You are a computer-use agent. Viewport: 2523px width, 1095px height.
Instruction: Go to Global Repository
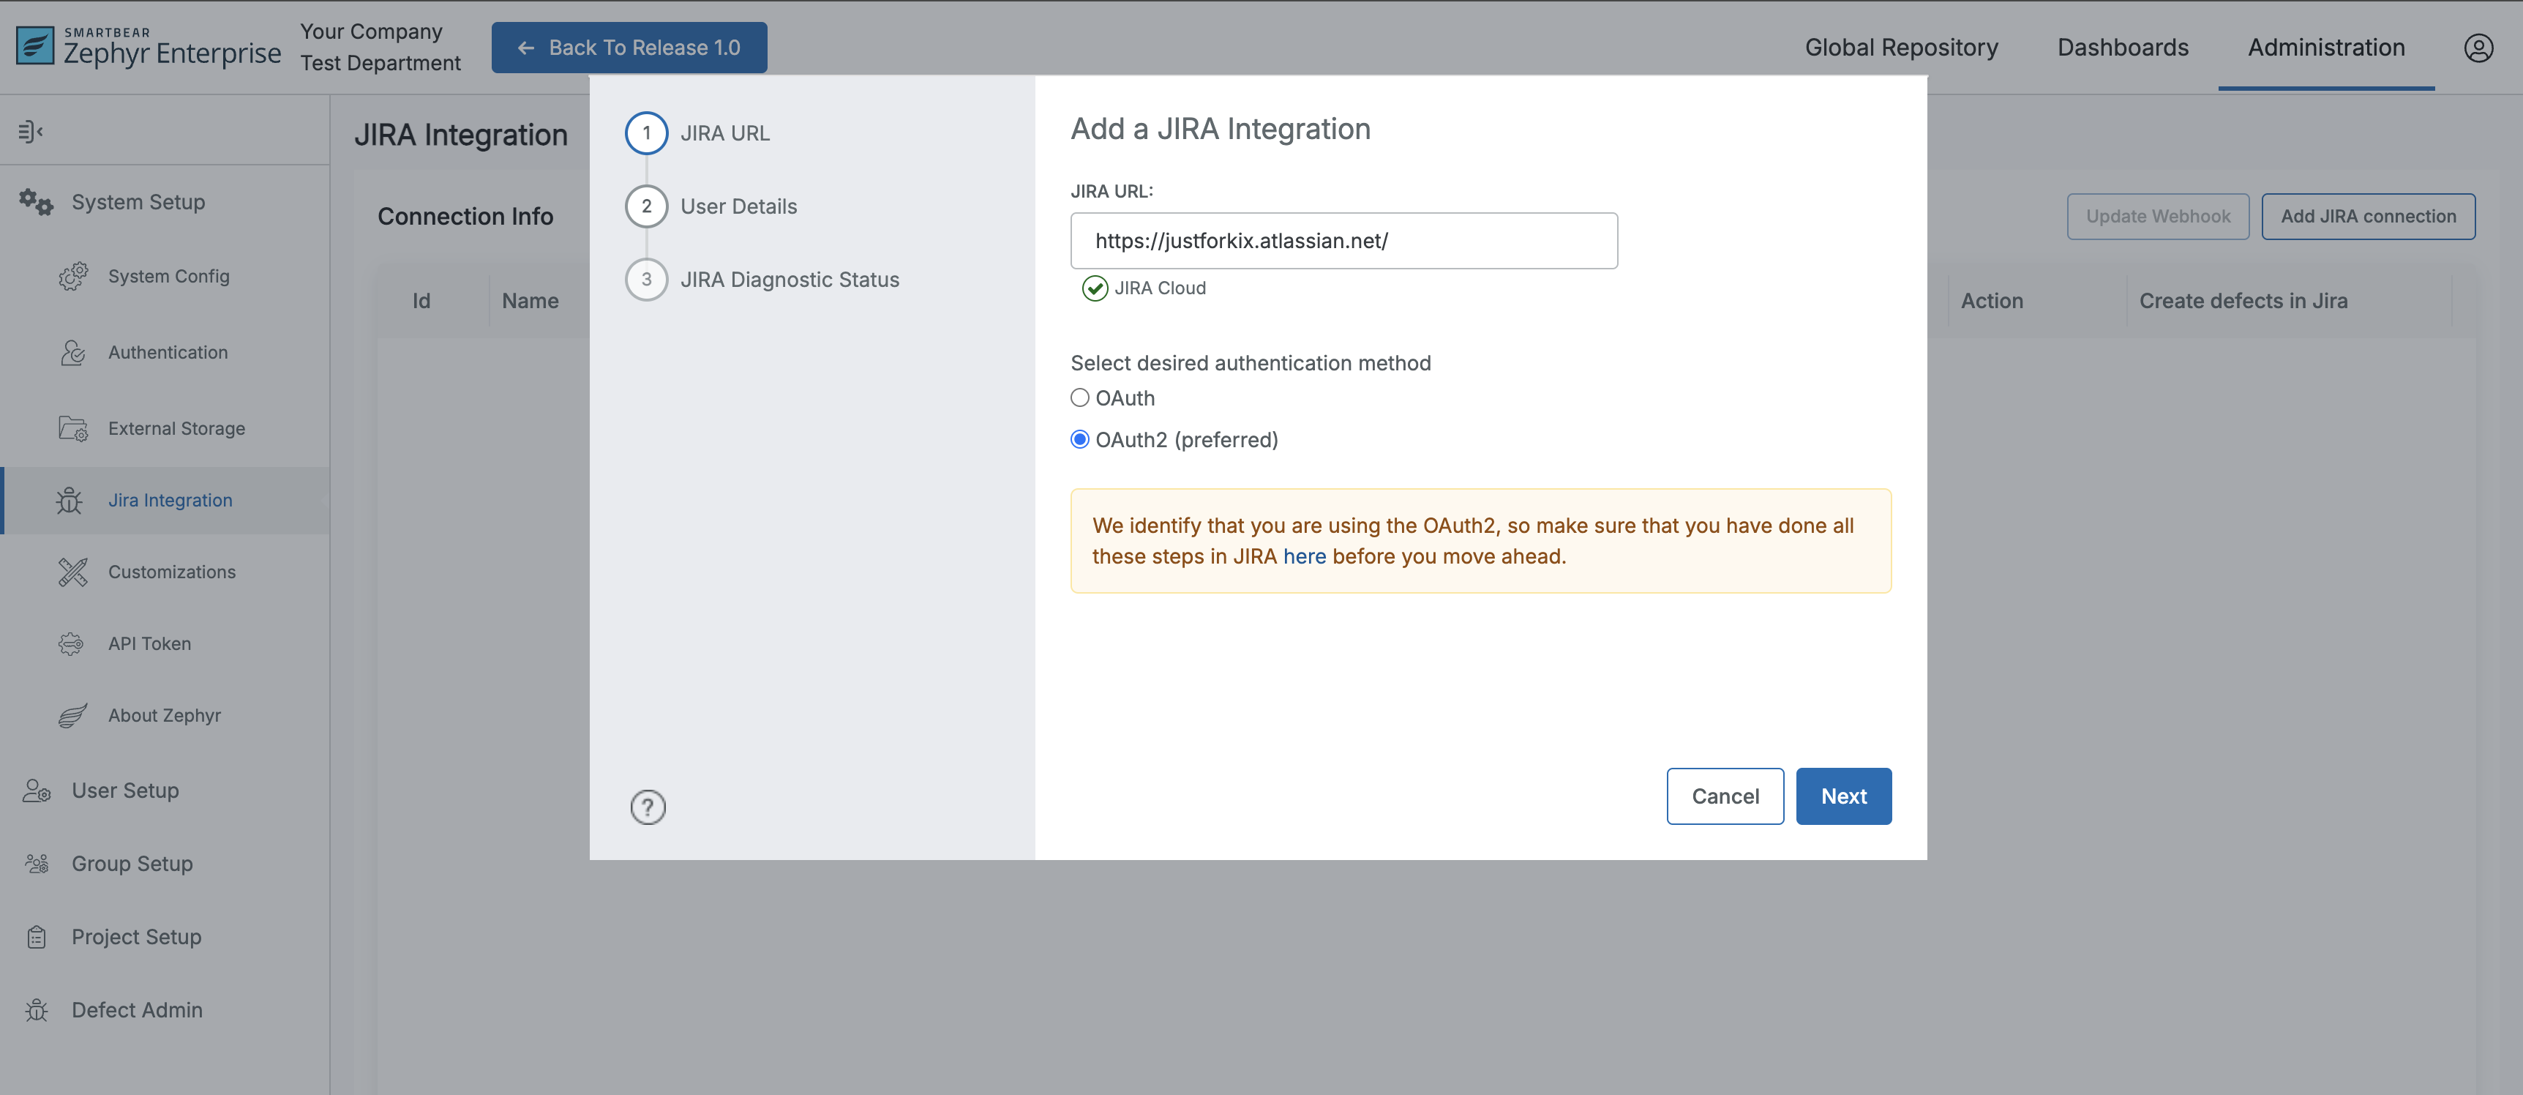[1902, 47]
